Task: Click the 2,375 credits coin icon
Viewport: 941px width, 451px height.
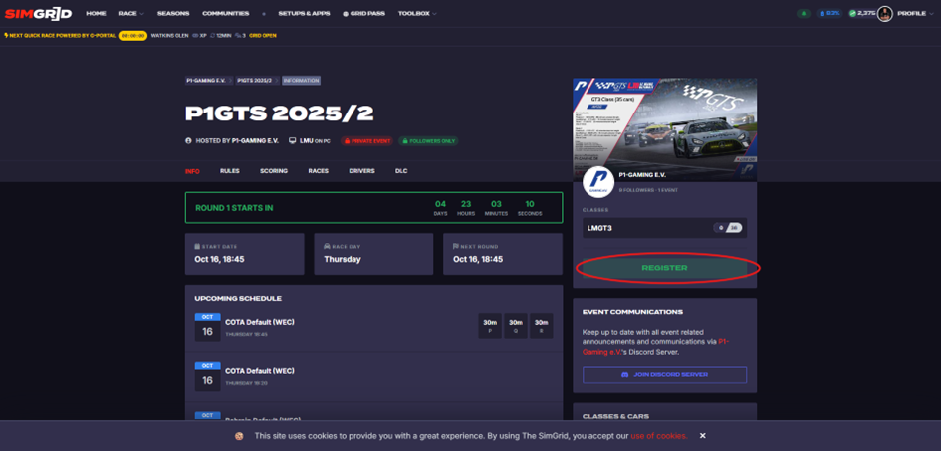Action: coord(852,13)
